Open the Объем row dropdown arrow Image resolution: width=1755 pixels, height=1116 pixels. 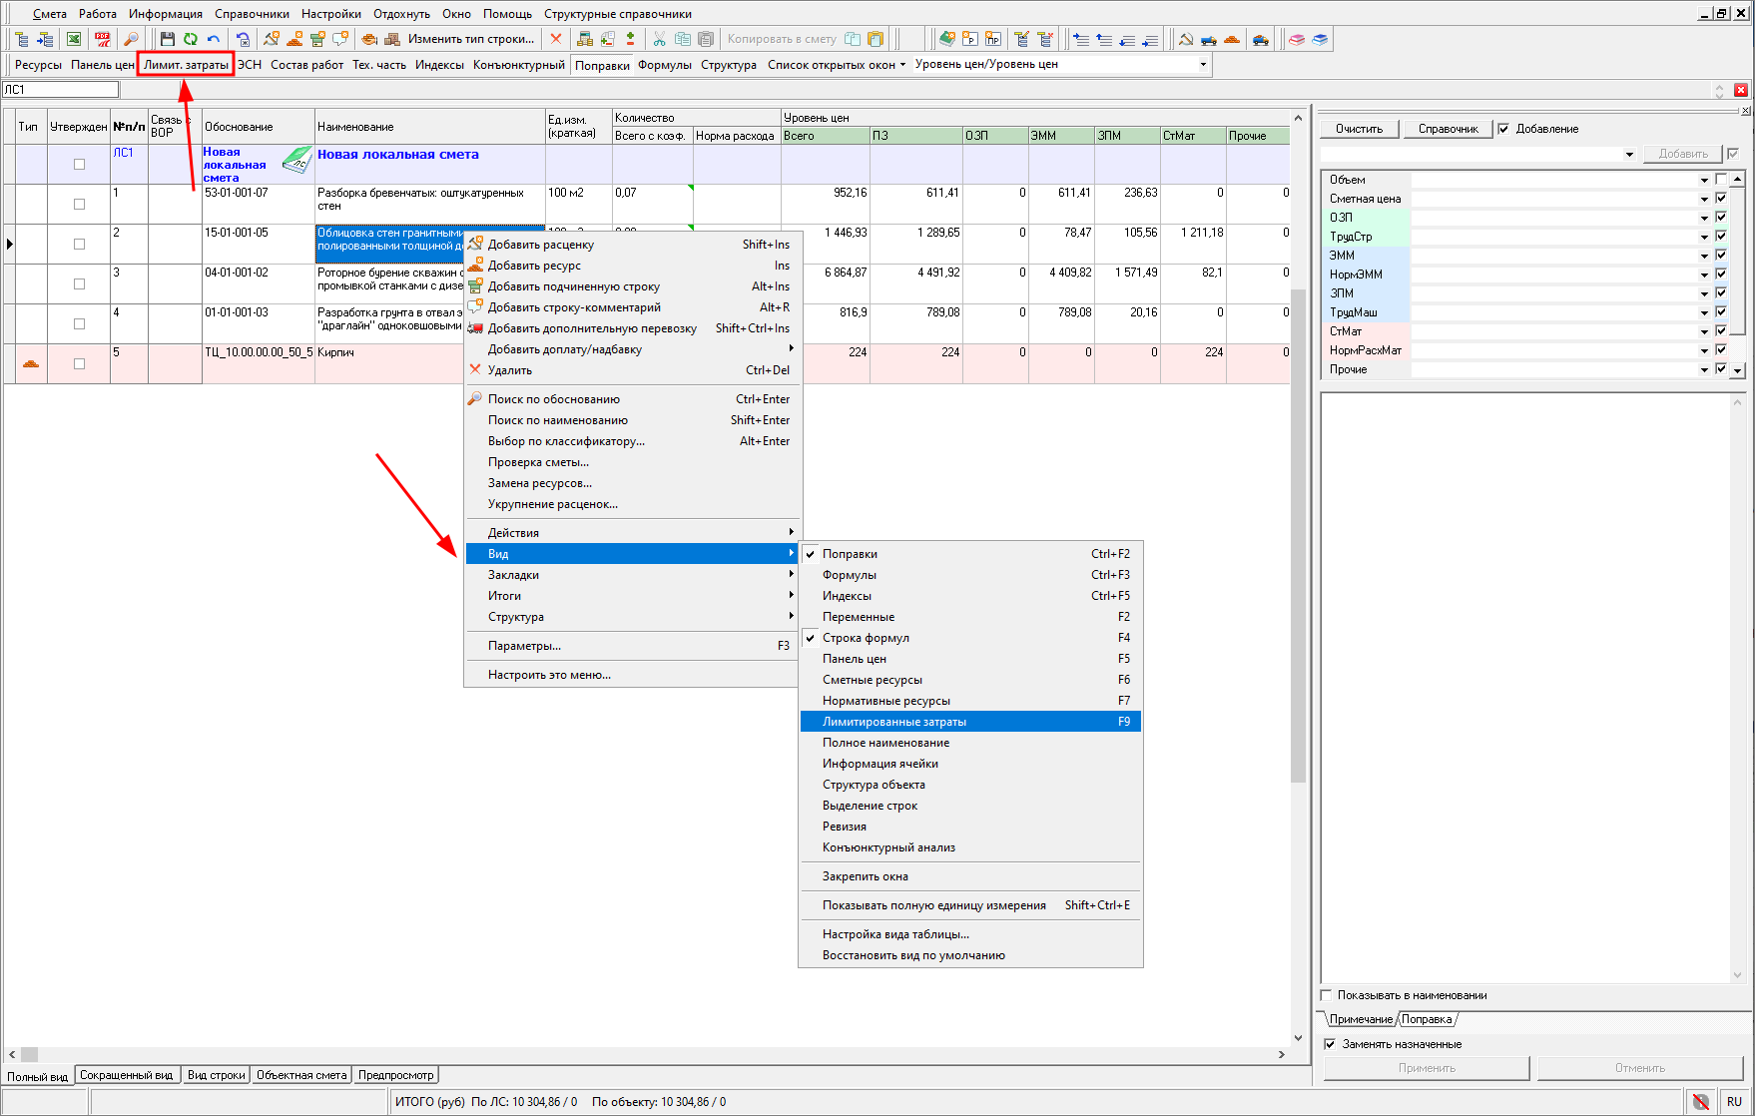click(1704, 181)
